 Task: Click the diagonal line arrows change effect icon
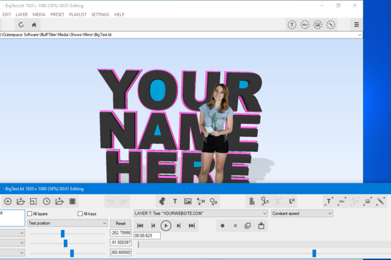point(381,201)
